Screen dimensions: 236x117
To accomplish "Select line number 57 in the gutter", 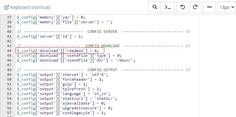I will tap(9, 113).
